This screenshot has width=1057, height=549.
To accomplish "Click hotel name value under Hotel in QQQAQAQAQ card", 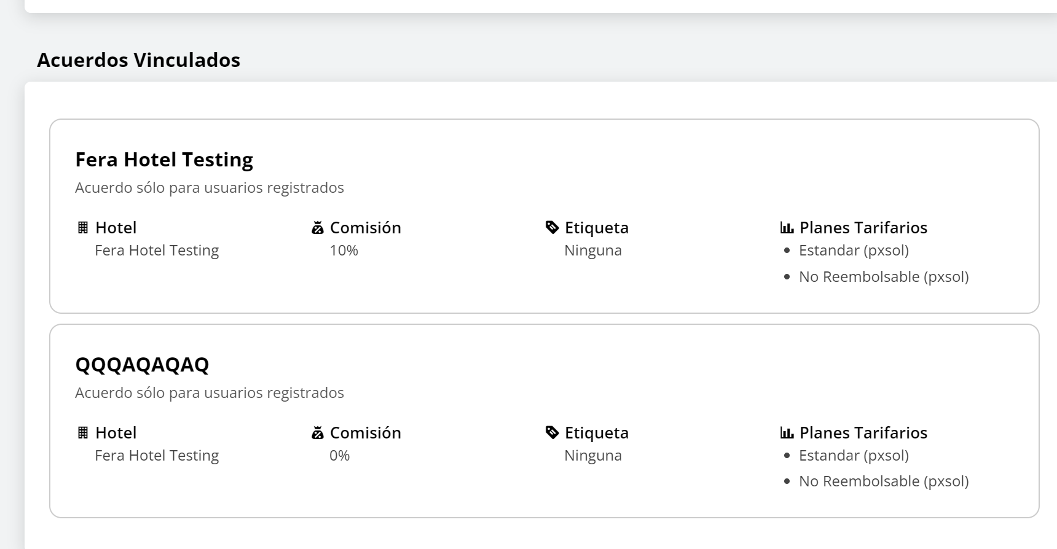I will (157, 456).
